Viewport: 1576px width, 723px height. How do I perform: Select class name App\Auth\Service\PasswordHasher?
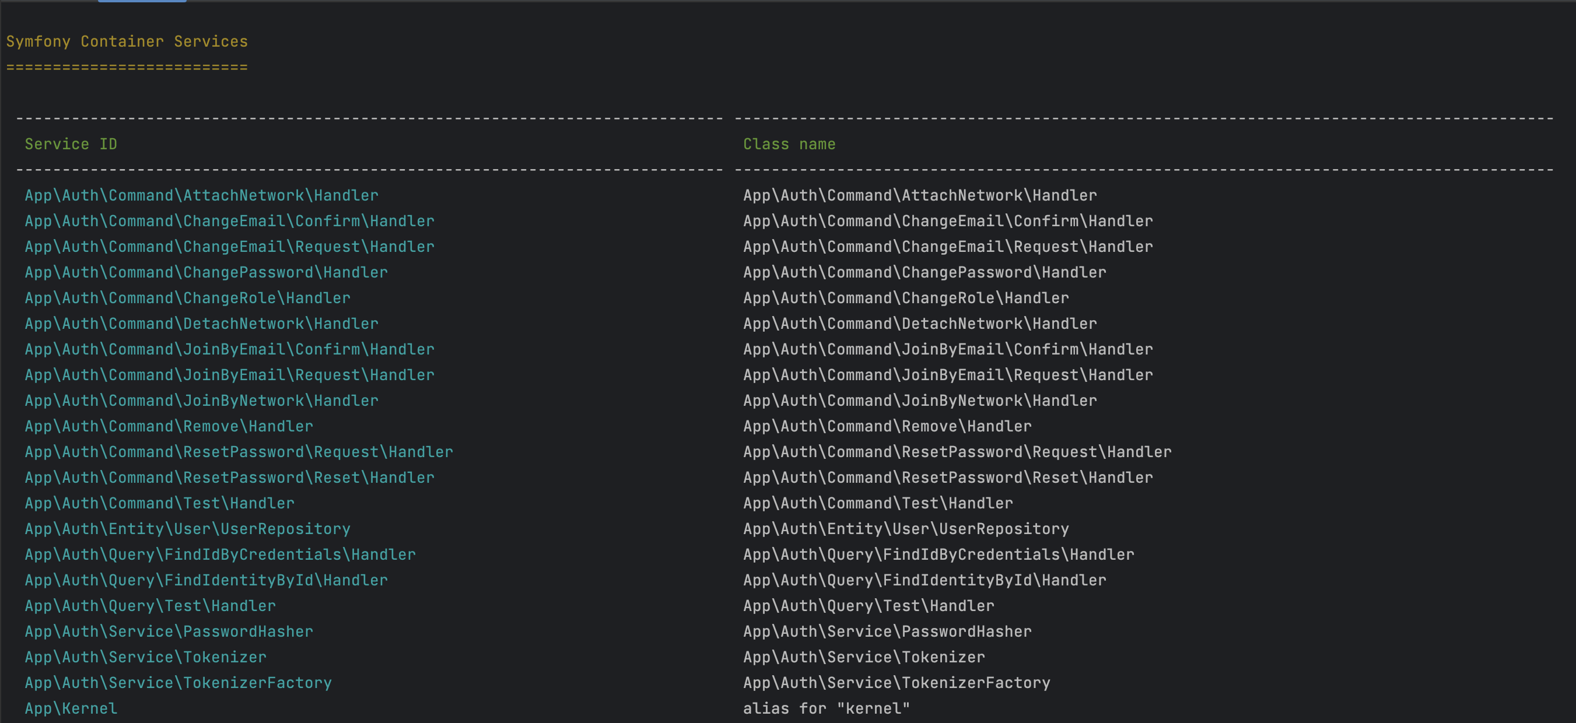coord(888,633)
